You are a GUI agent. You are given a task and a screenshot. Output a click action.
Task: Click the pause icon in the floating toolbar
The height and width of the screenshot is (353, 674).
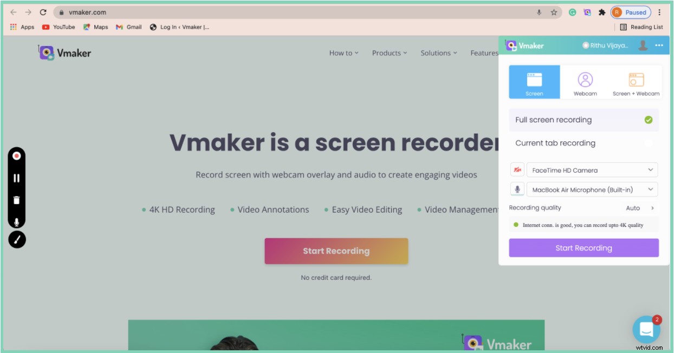(x=16, y=178)
